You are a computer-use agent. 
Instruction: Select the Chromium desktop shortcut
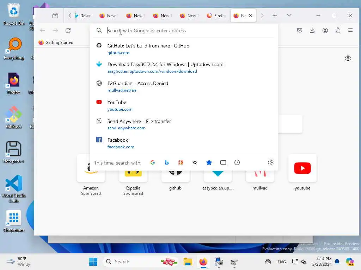click(x=14, y=221)
